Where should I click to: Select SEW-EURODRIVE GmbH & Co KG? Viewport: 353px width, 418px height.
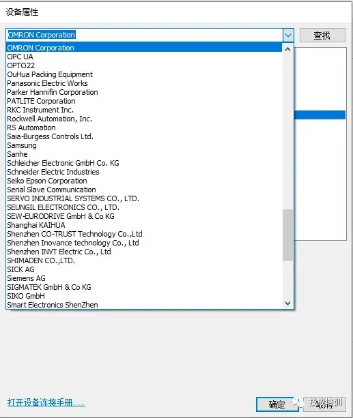tap(144, 216)
